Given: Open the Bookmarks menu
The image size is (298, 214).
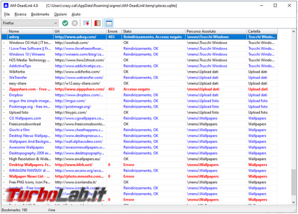Looking at the screenshot, I should (x=40, y=14).
